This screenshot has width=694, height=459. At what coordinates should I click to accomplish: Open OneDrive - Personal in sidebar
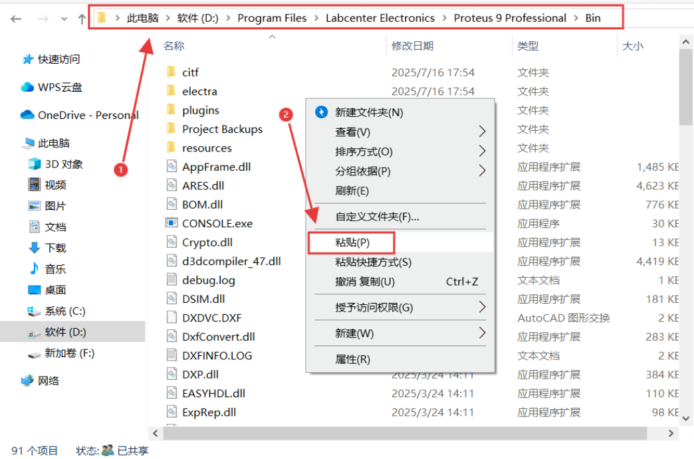pos(80,115)
